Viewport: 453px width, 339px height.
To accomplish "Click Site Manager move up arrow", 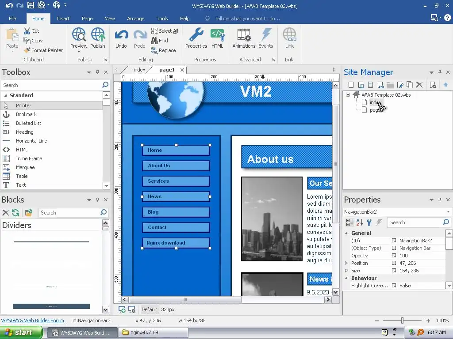I will (445, 85).
